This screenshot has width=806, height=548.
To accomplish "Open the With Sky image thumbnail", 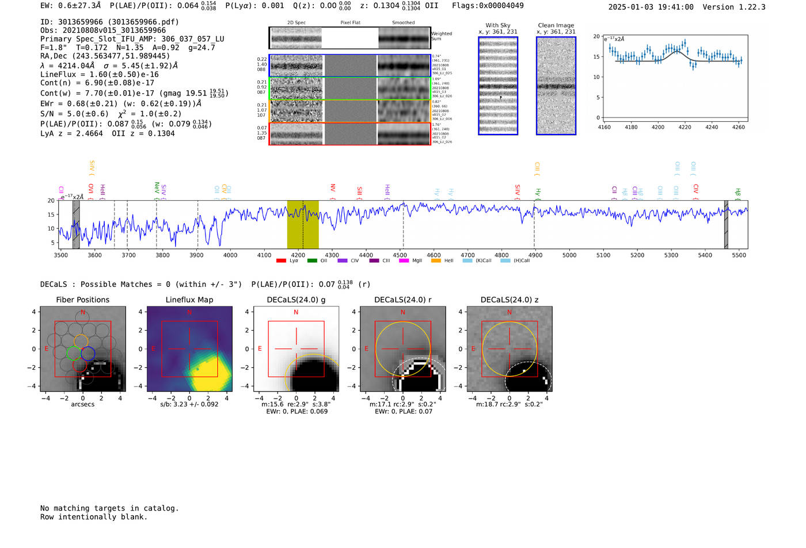I will click(x=498, y=86).
